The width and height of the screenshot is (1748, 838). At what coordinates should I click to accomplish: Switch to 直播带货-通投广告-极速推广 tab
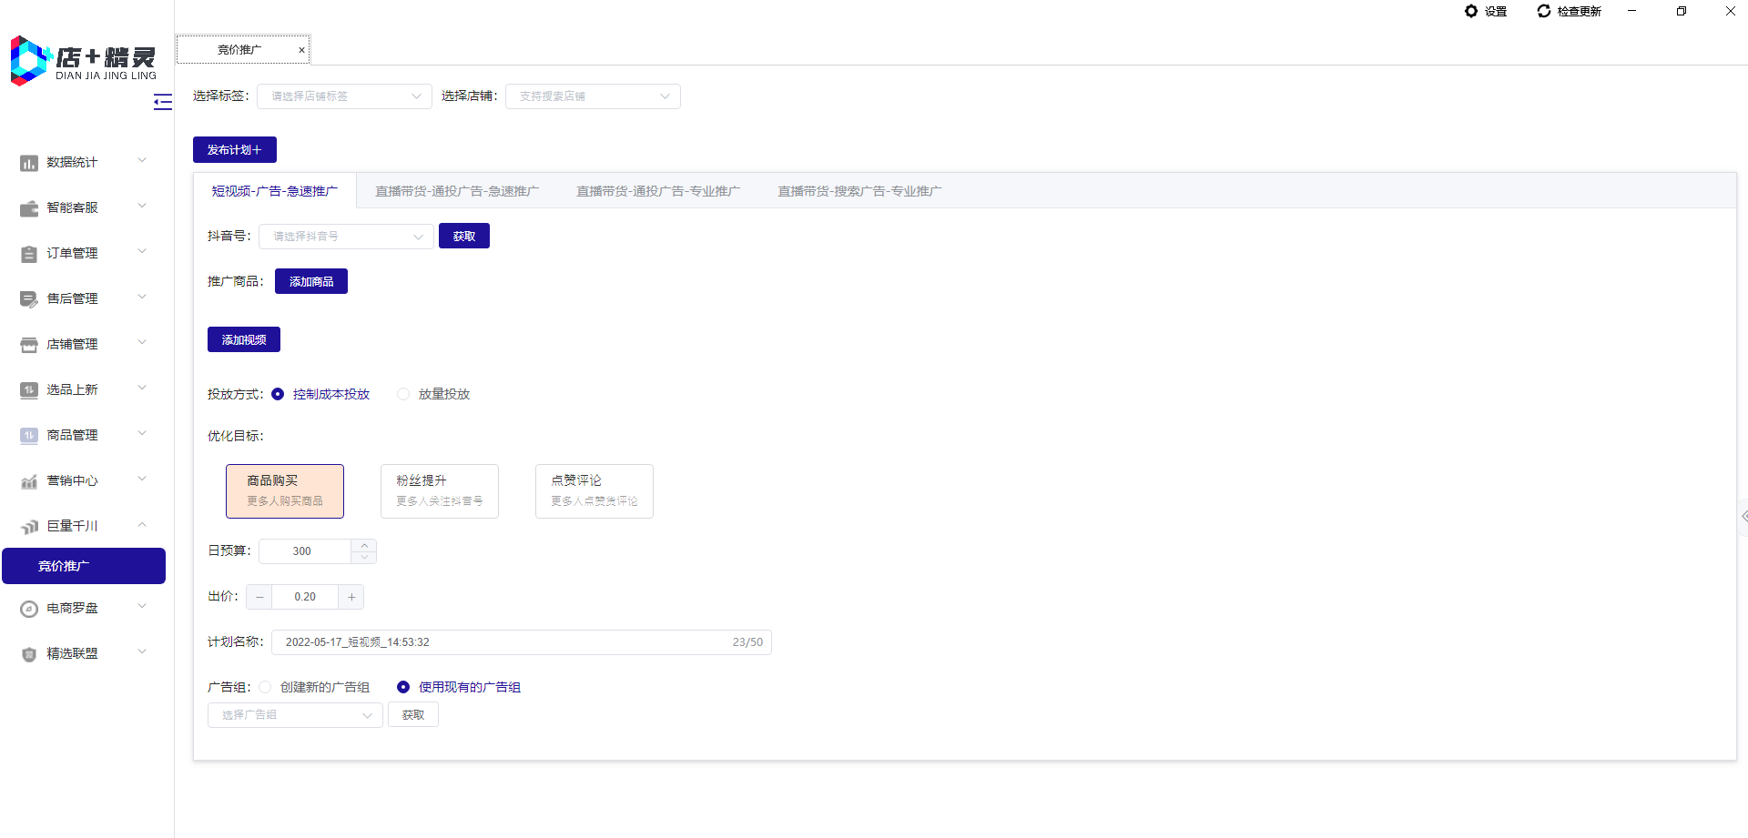click(456, 191)
